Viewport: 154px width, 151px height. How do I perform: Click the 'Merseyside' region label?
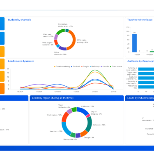pyautogui.click(x=70, y=139)
